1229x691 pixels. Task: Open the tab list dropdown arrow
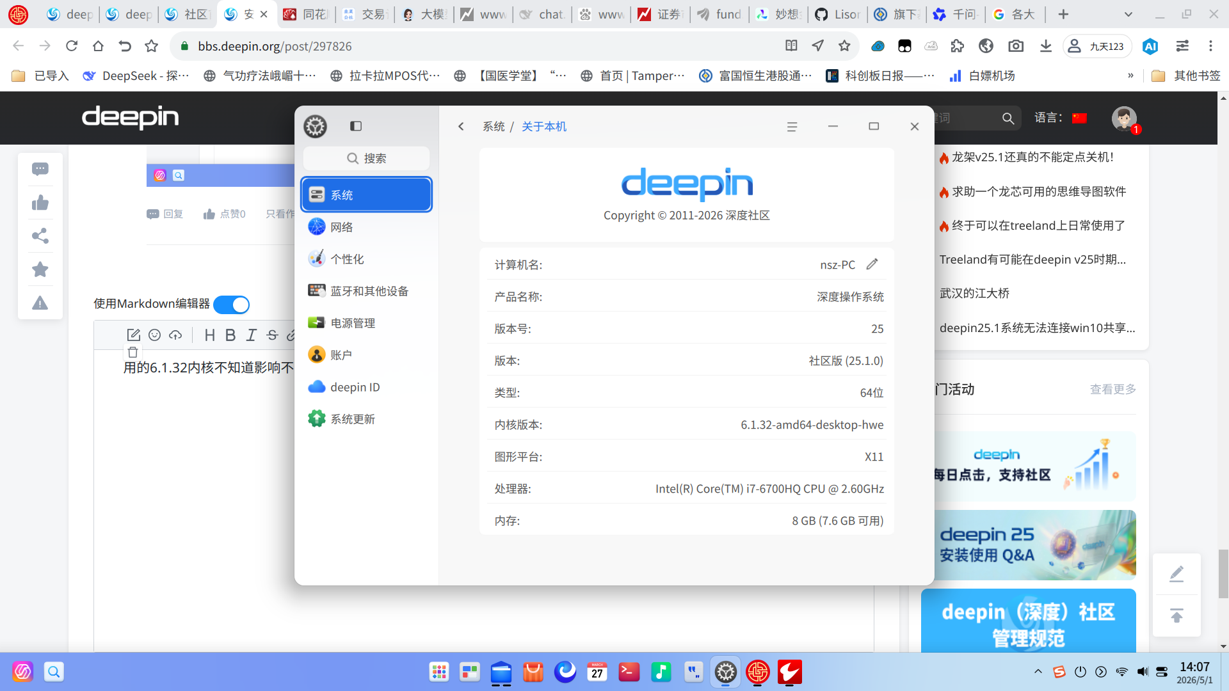[x=1129, y=14]
